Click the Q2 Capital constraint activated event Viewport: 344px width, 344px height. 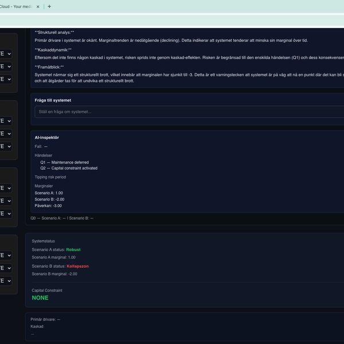68,168
